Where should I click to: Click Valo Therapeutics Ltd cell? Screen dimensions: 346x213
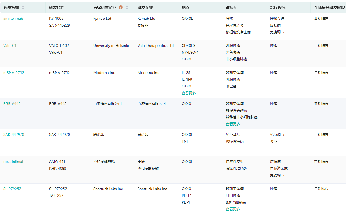(155, 46)
